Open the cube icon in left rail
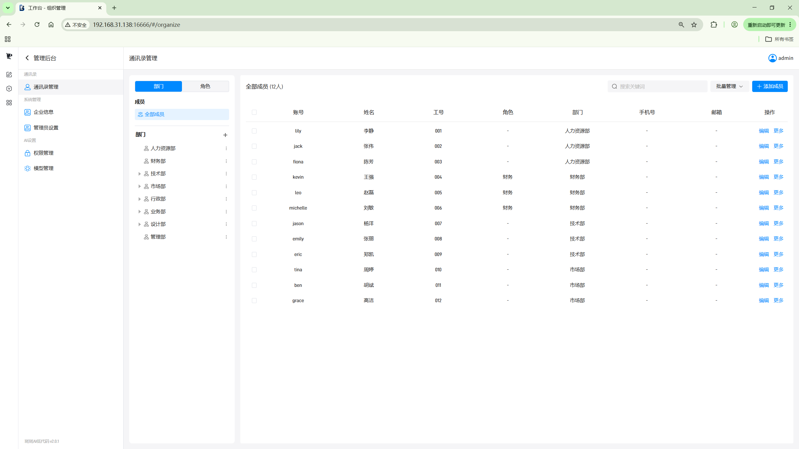 pos(9,89)
